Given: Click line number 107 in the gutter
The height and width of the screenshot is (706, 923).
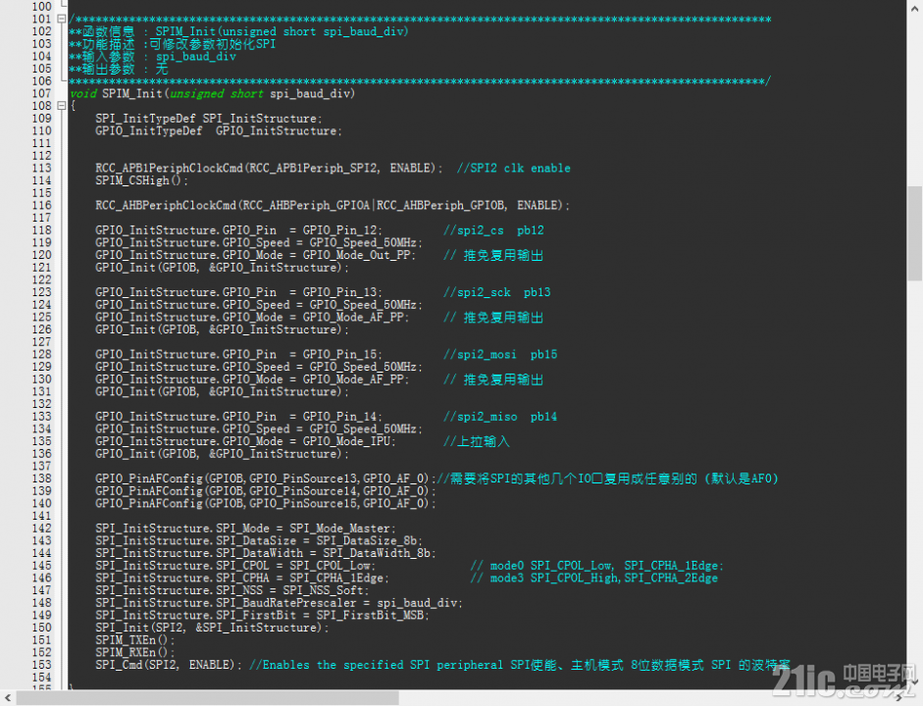Looking at the screenshot, I should click(x=42, y=93).
